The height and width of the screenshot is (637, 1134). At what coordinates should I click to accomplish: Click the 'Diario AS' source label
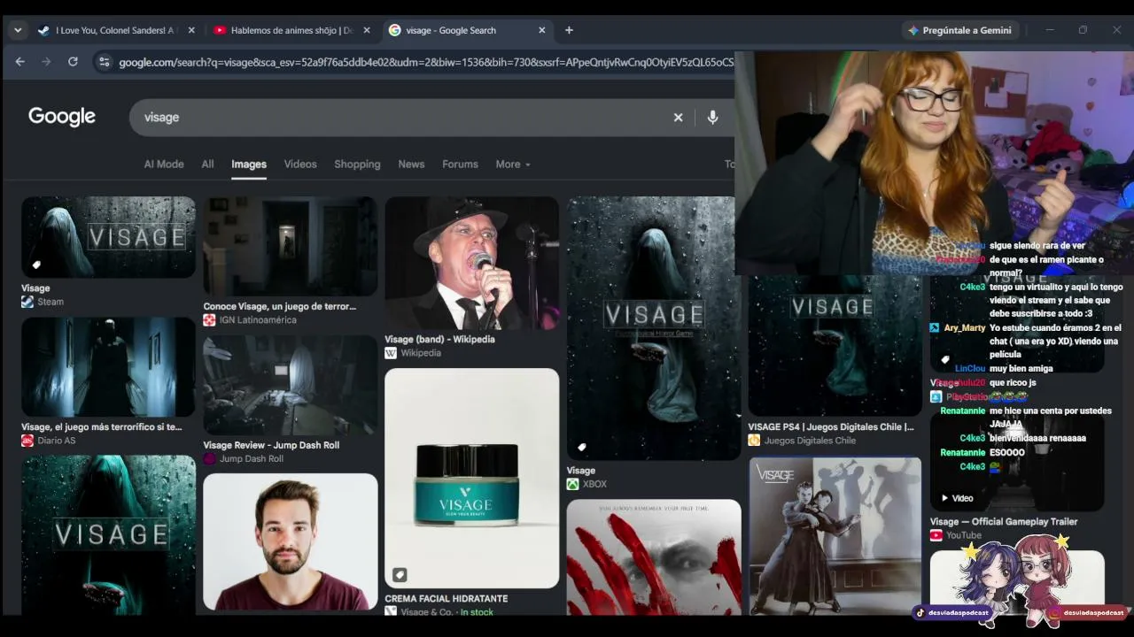57,441
